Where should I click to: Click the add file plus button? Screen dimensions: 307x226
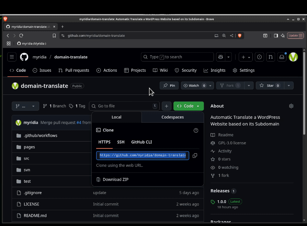(x=166, y=106)
